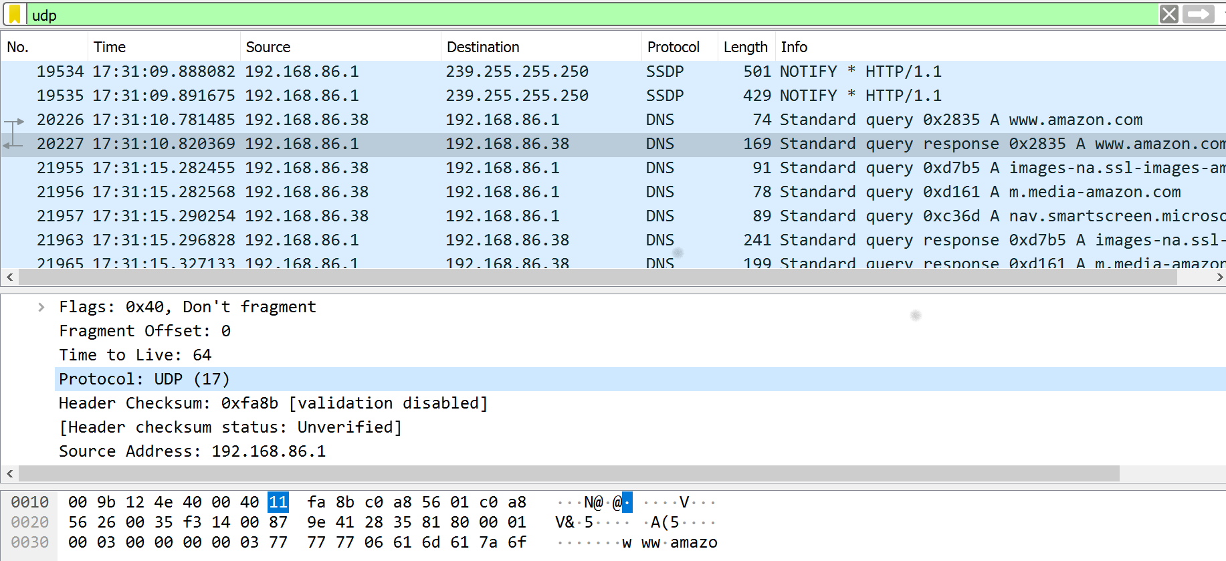This screenshot has height=561, width=1226.
Task: Sort packets by Protocol column
Action: pyautogui.click(x=680, y=47)
